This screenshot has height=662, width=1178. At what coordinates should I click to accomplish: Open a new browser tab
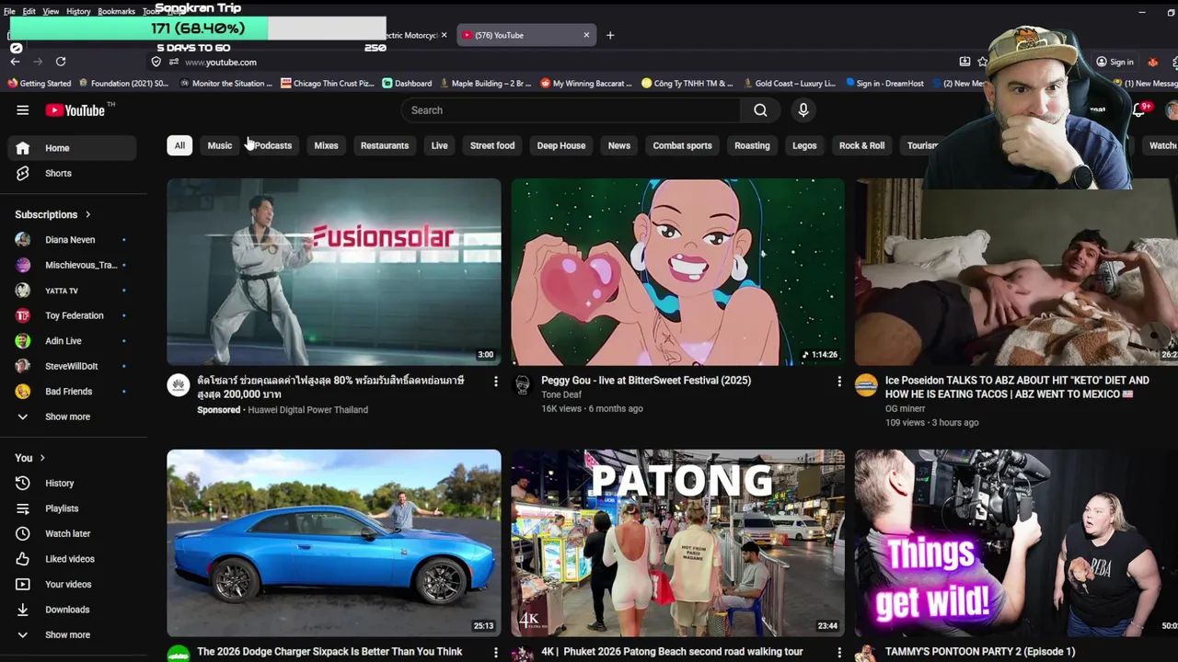point(610,35)
